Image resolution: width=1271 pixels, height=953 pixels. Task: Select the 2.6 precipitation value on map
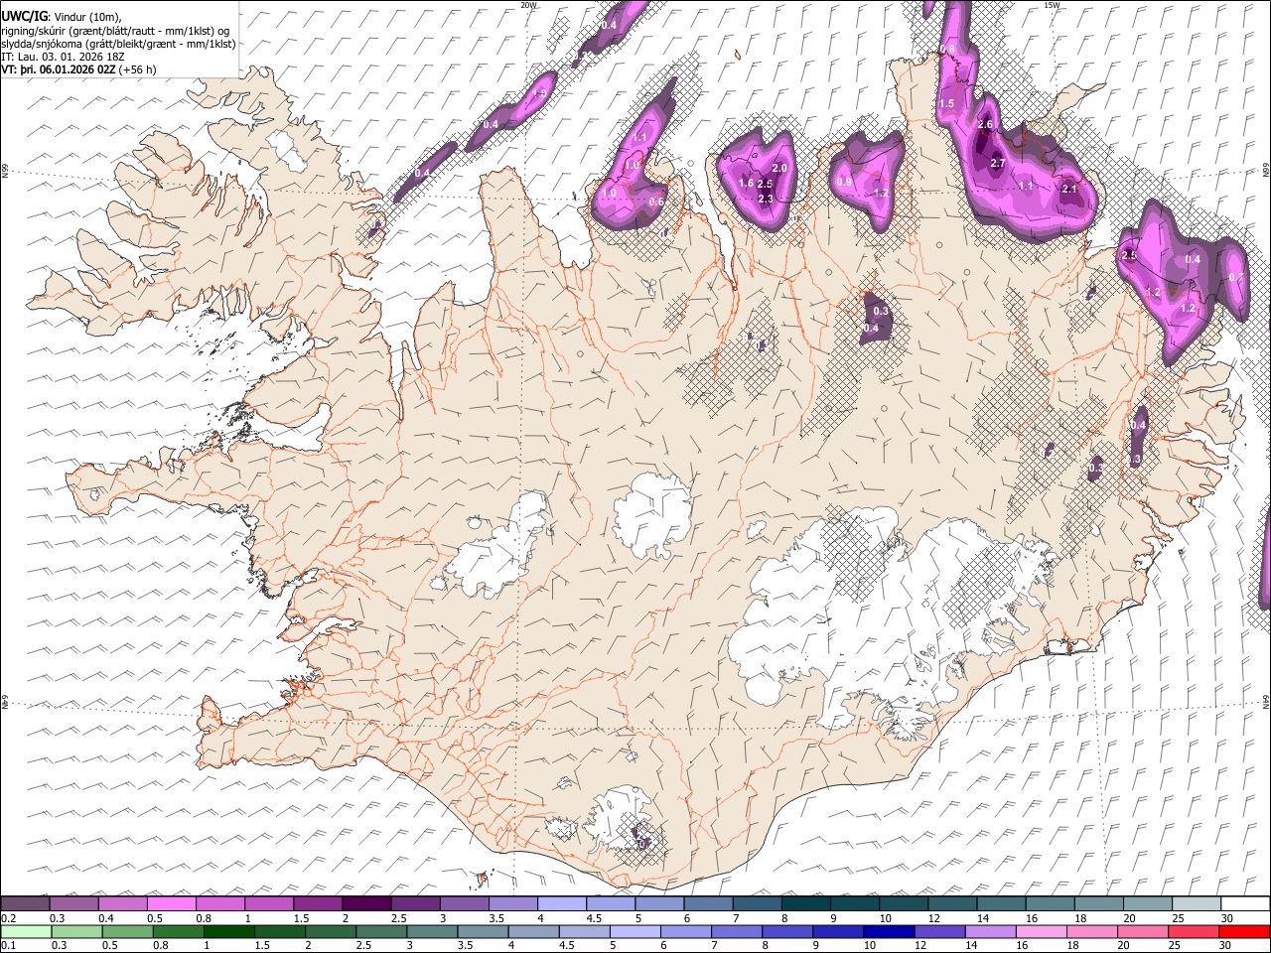point(985,124)
